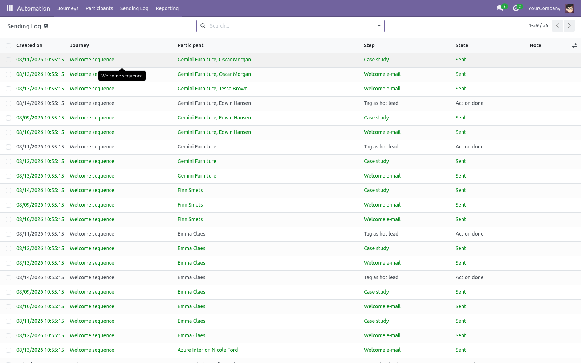Open the conversations messages icon
The image size is (581, 363).
[500, 8]
